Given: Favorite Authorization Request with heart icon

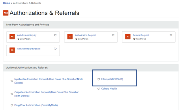Looking at the screenshot, I should pyautogui.click(x=113, y=35).
